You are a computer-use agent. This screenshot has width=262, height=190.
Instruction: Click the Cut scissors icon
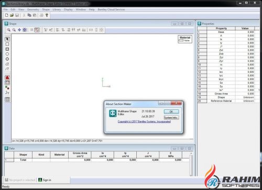(x=24, y=15)
